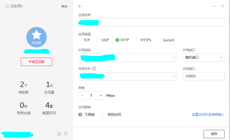The height and width of the screenshot is (140, 230).
Task: Go back using the red arrow
Action: pyautogui.click(x=80, y=6)
